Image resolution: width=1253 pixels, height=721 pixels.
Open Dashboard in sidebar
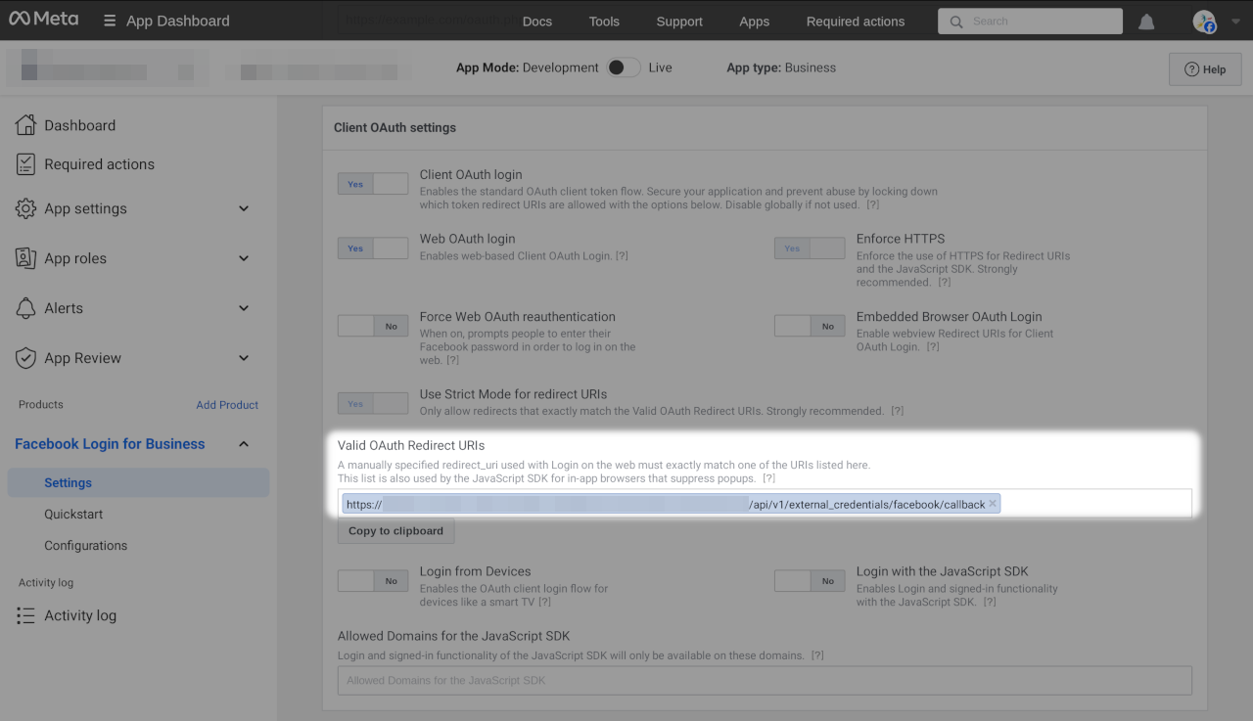click(79, 125)
